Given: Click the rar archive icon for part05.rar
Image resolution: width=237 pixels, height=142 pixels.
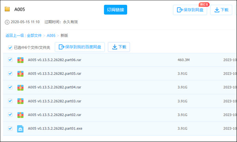Looking at the screenshot, I should [20, 74].
